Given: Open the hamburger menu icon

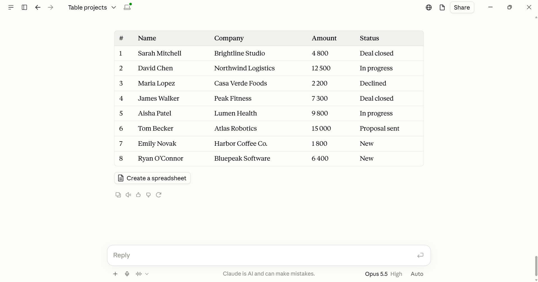Looking at the screenshot, I should pos(11,8).
